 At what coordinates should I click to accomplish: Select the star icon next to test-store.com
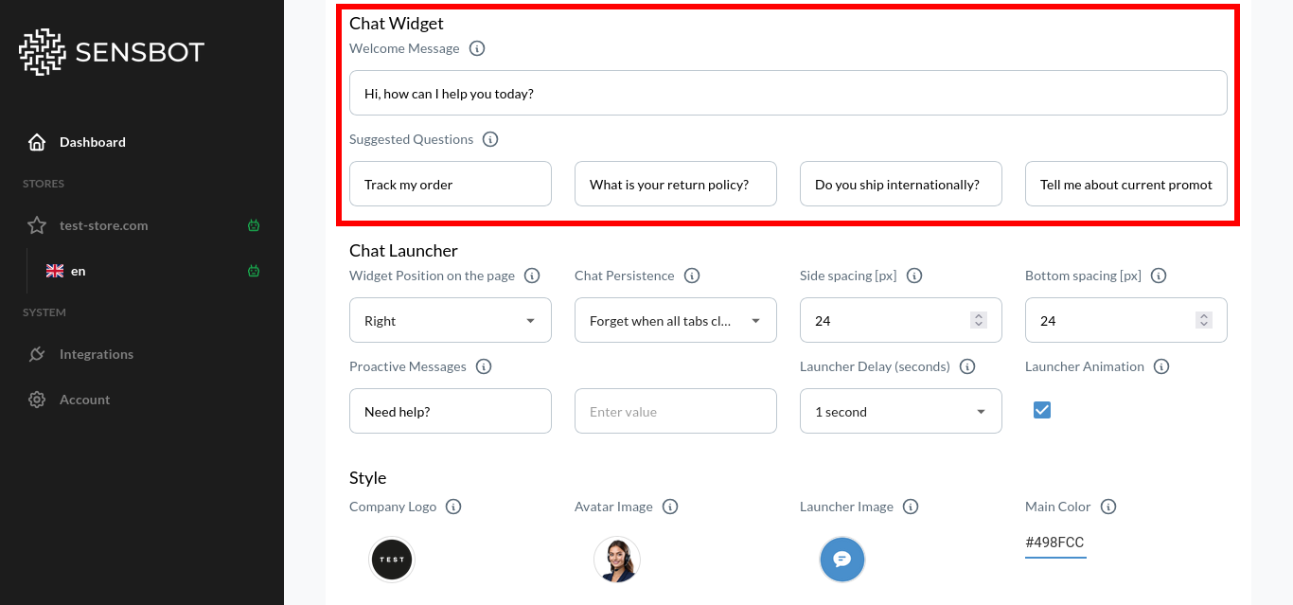coord(36,225)
